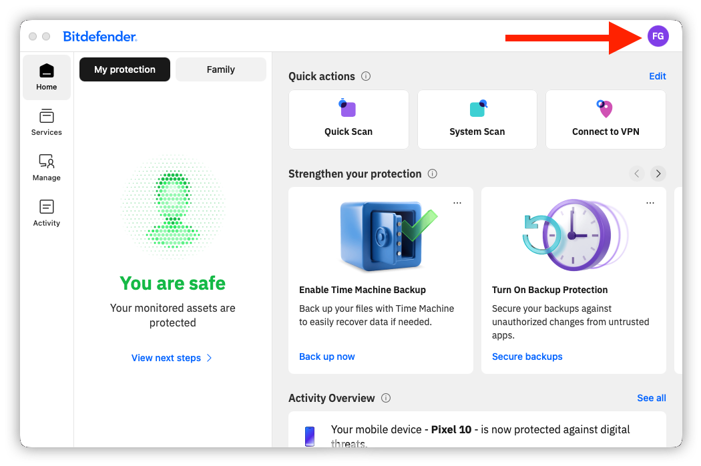
Task: Open Services in the sidebar
Action: pyautogui.click(x=47, y=122)
